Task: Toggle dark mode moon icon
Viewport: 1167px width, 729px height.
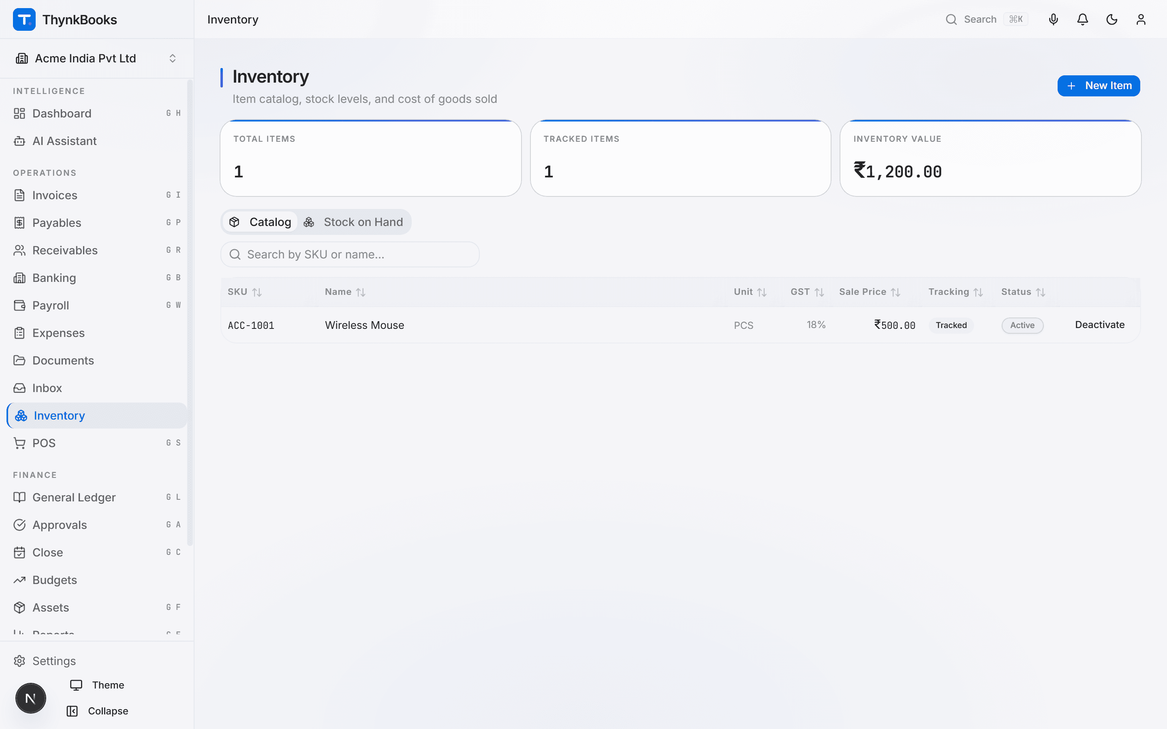Action: tap(1111, 19)
